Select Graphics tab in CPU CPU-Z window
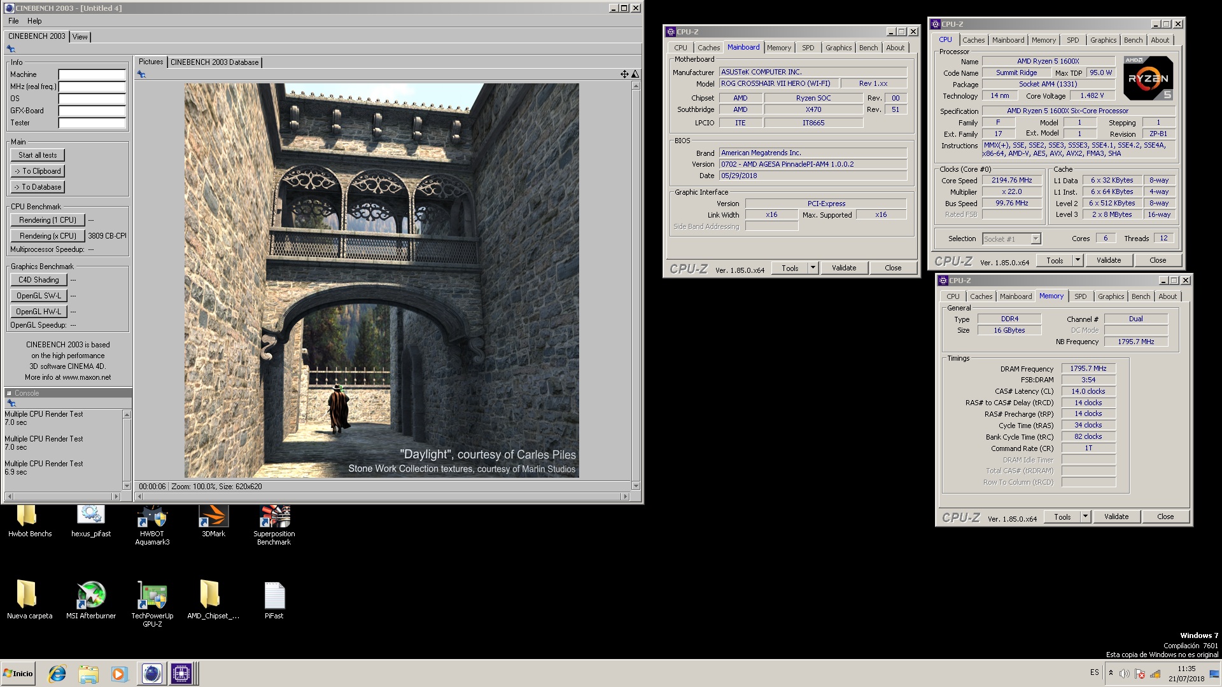 1103,40
